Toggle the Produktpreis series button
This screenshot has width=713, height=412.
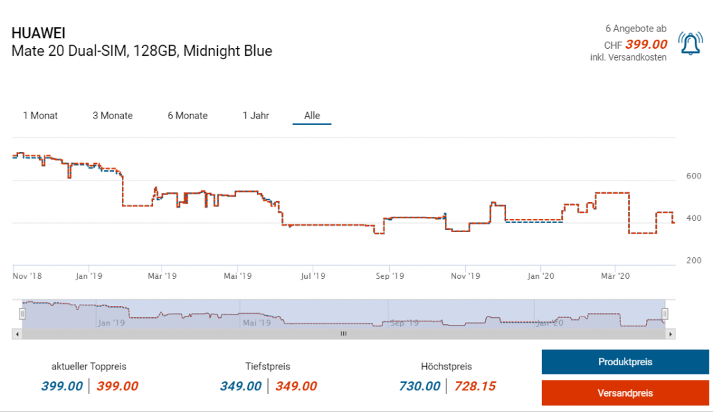pyautogui.click(x=625, y=363)
